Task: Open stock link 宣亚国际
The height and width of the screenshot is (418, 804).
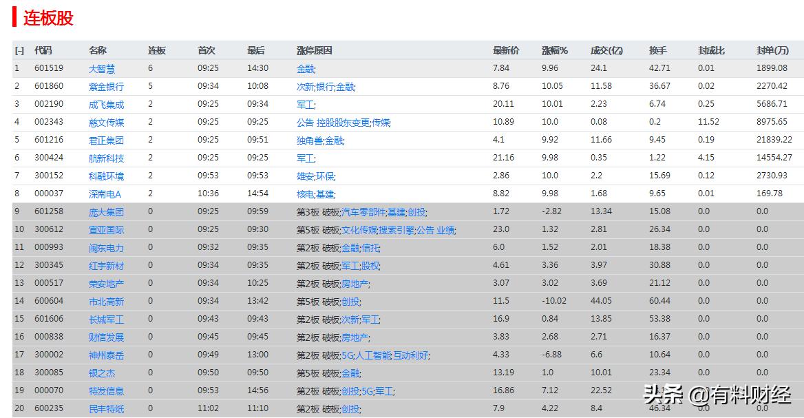Action: tap(106, 230)
